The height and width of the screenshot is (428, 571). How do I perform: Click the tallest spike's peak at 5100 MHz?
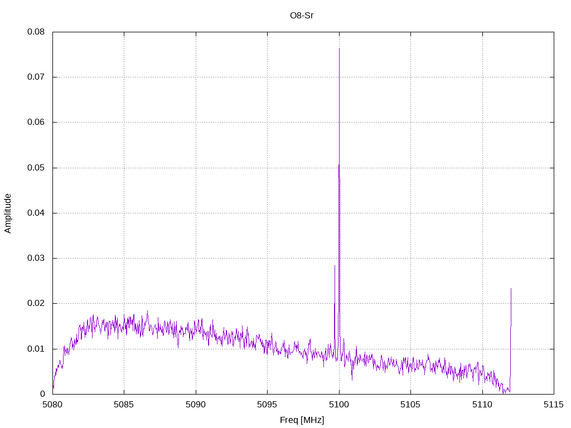tap(340, 48)
